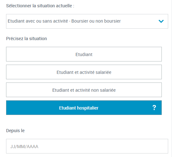172x157 pixels.
Task: Click the Depuis le label
Action: click(x=15, y=131)
